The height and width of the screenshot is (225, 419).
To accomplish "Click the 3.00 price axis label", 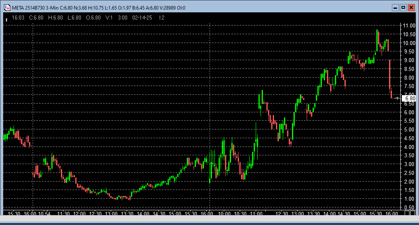I will 409,164.
